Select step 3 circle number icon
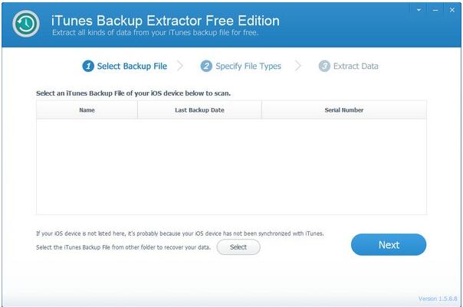 [324, 66]
